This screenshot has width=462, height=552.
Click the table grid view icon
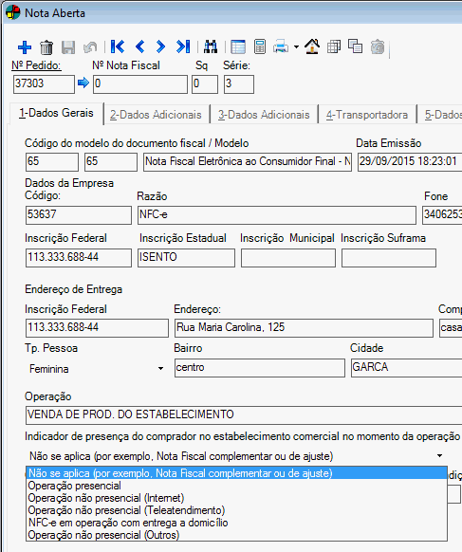238,46
